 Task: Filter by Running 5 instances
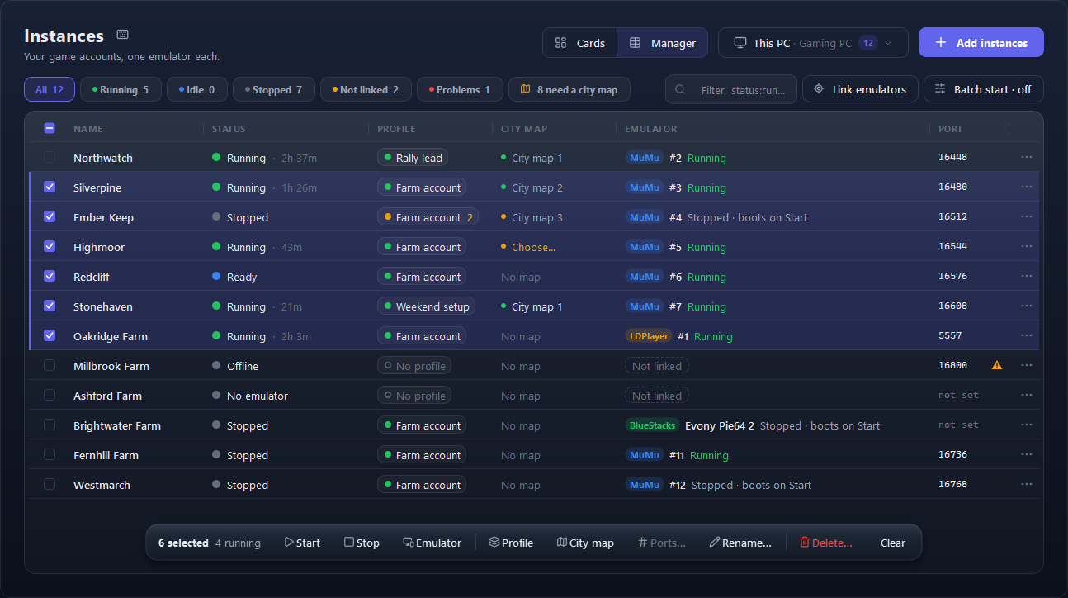click(x=121, y=89)
